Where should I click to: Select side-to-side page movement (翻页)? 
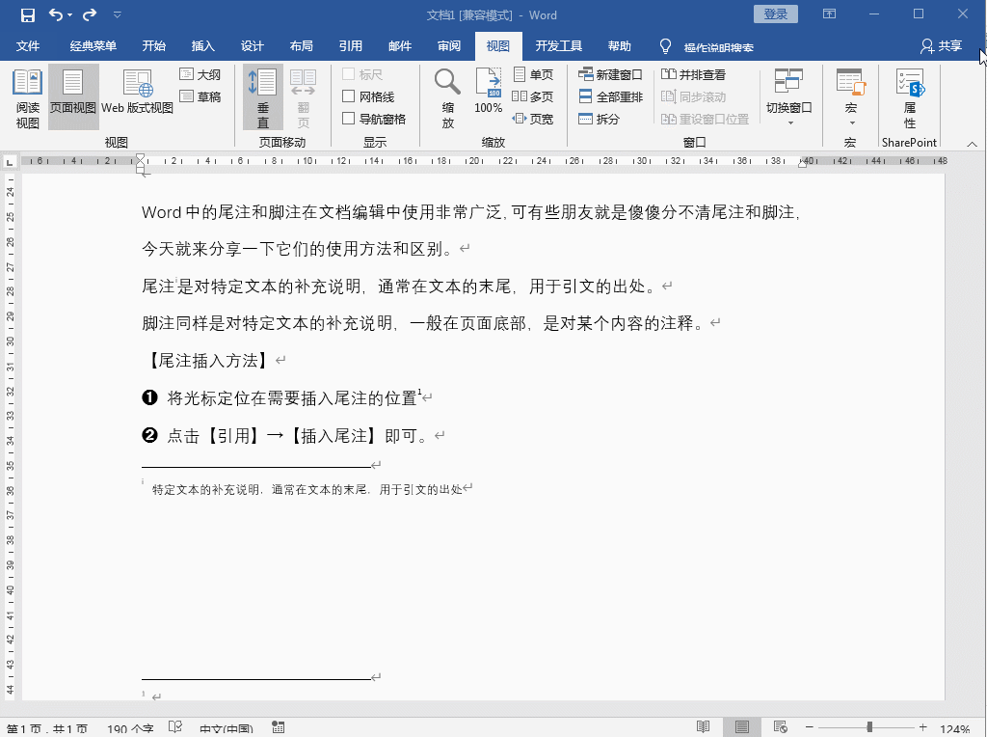(x=303, y=98)
